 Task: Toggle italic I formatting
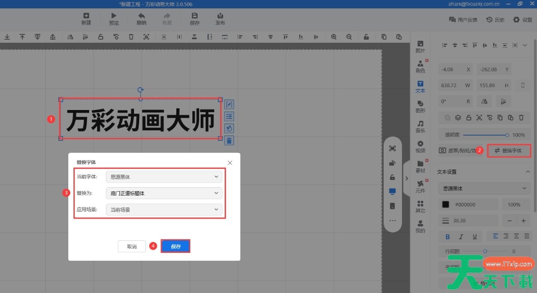click(x=461, y=237)
